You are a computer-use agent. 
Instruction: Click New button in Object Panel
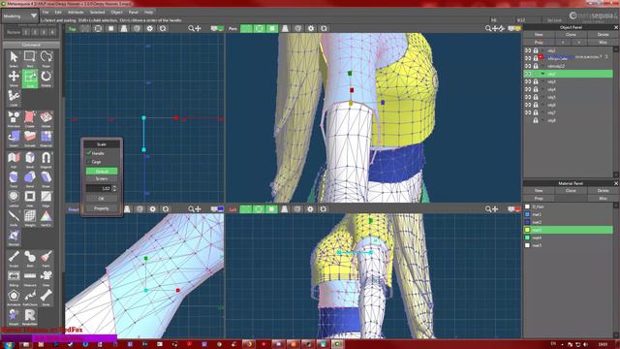[539, 35]
